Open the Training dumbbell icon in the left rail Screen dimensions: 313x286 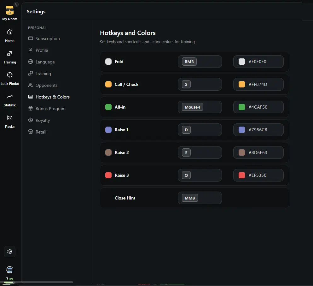(9, 53)
